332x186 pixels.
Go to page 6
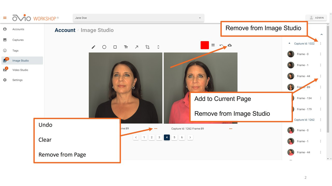pos(182,137)
